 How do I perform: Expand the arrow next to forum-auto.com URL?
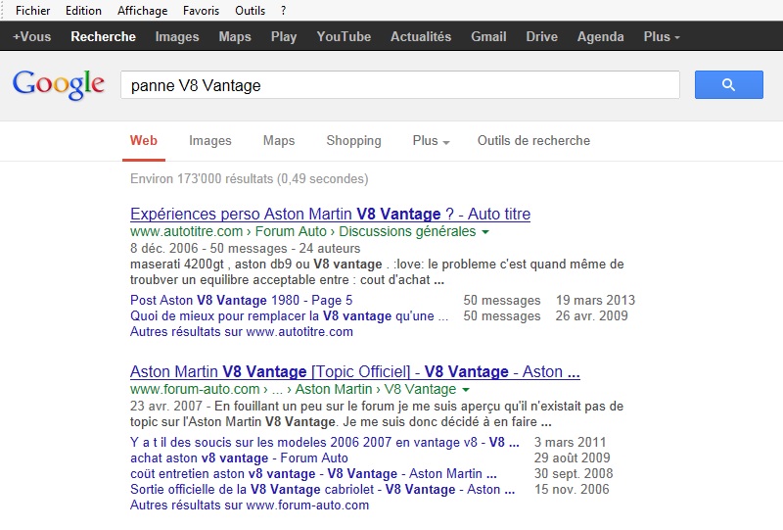(x=466, y=390)
